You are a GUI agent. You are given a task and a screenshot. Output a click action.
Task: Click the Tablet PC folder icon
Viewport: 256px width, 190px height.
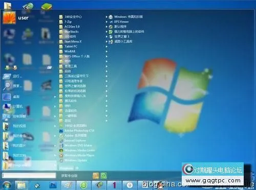tap(61, 46)
